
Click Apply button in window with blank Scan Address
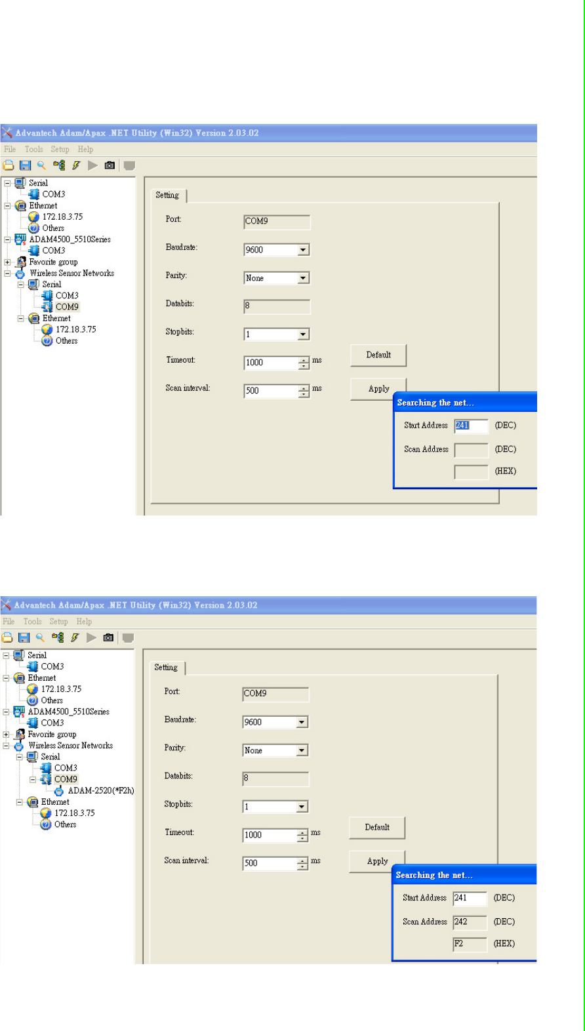tap(378, 389)
